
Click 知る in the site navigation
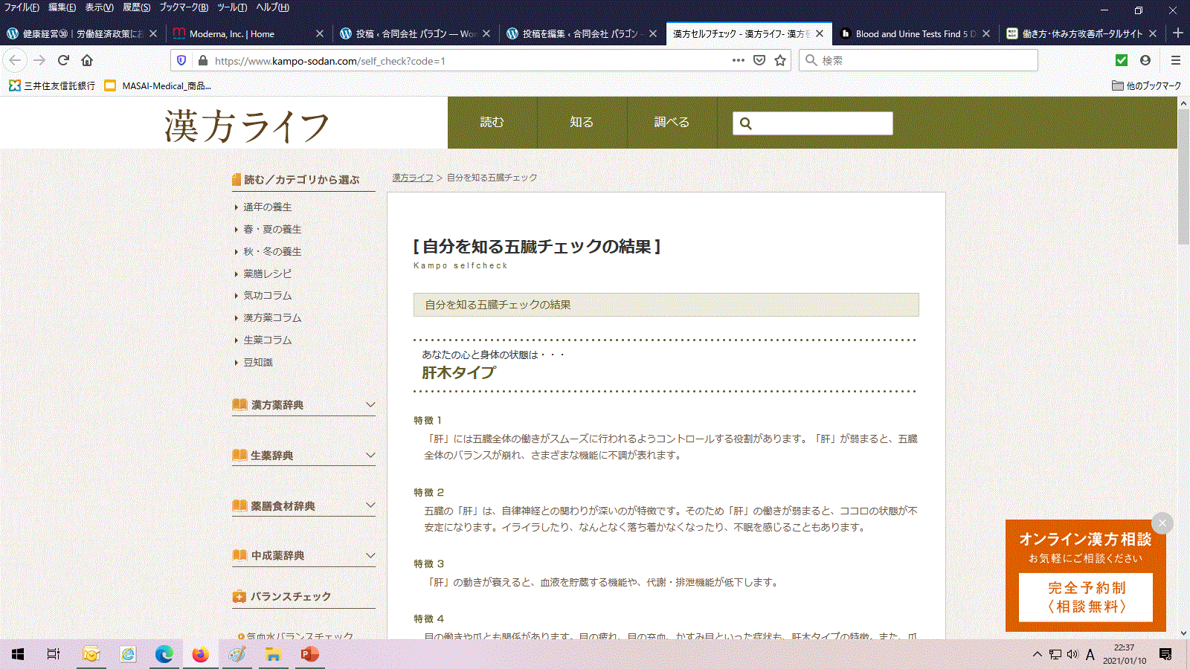(x=582, y=123)
